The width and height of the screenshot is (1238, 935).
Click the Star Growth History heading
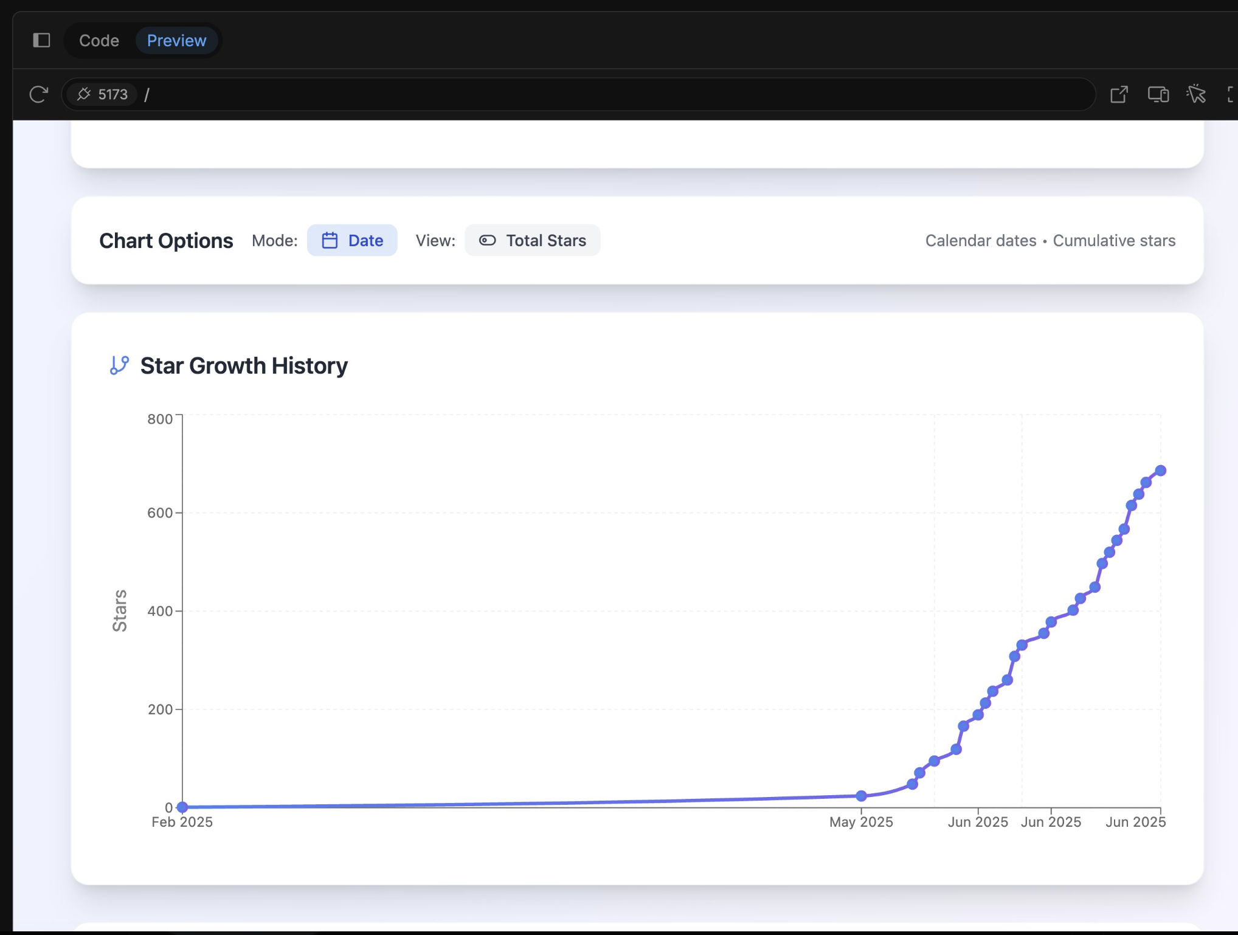pyautogui.click(x=244, y=365)
